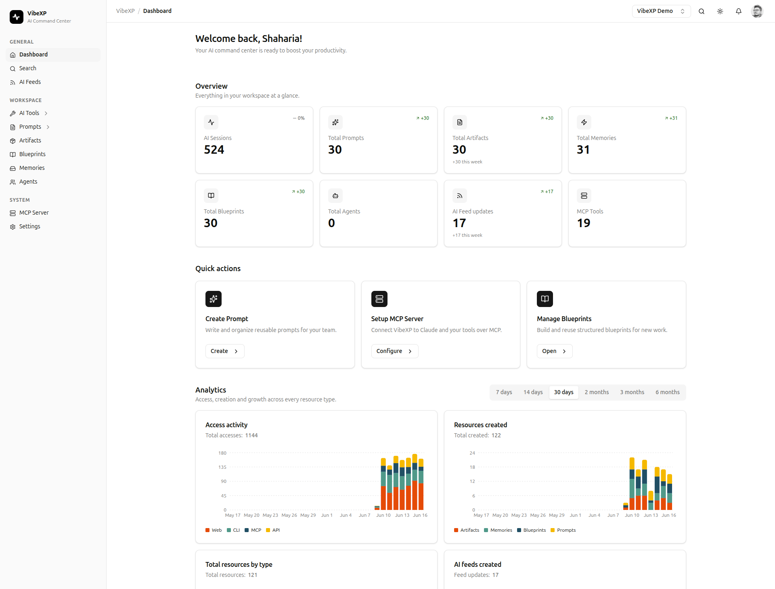Select the 30 days range tab

tap(563, 393)
